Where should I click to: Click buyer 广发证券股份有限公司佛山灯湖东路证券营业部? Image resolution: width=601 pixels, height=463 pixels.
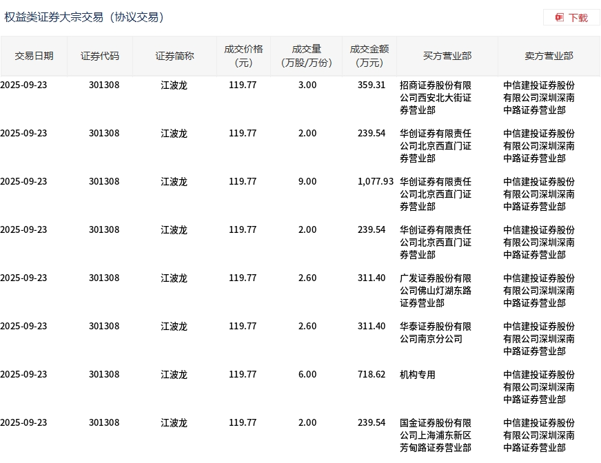[x=436, y=291]
